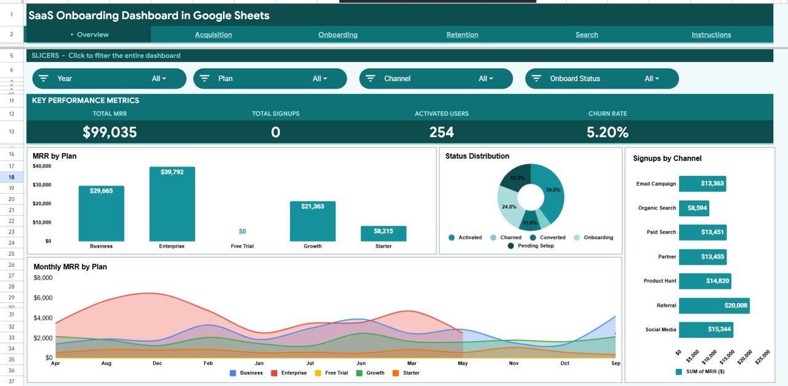Viewport: 788px width, 386px height.
Task: Click the MRR by Plan chart title
Action: (55, 156)
